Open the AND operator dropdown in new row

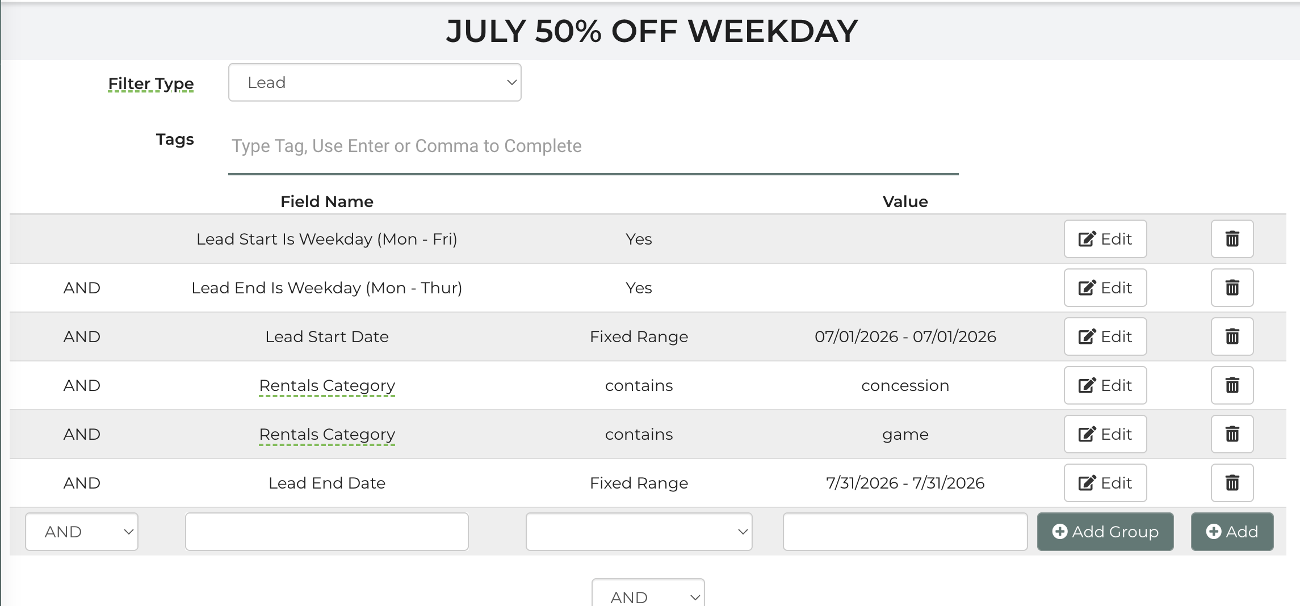pyautogui.click(x=82, y=532)
